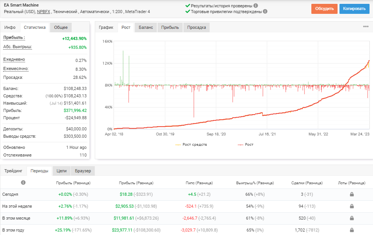Click the info icon in periods table header

click(x=23, y=183)
